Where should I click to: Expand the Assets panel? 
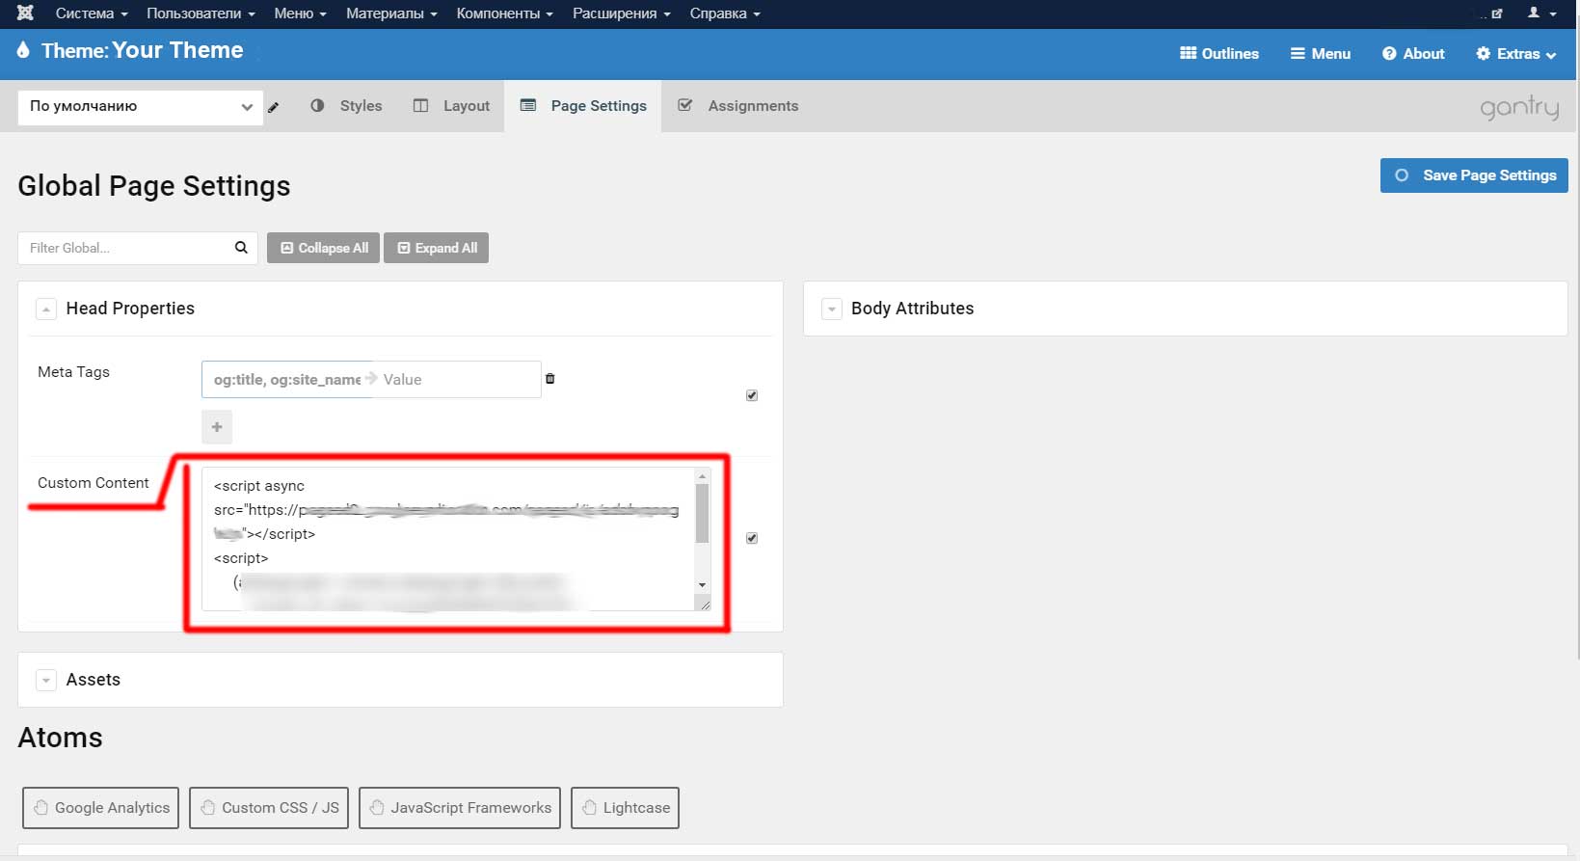pos(45,681)
